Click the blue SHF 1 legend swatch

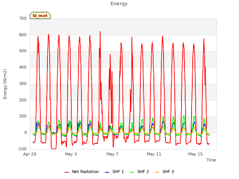[x=107, y=172]
